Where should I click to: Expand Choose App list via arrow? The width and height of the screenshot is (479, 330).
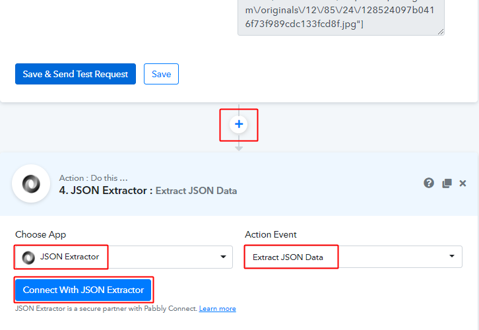point(223,257)
